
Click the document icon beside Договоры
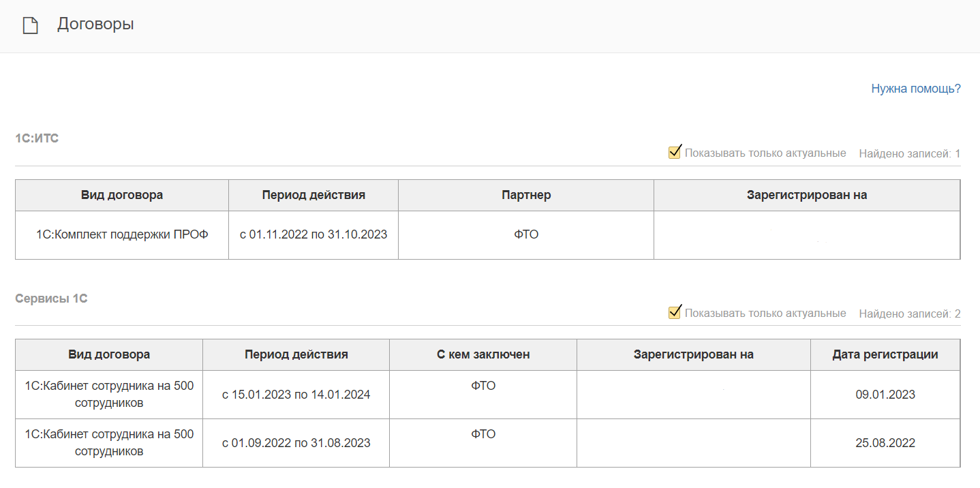pyautogui.click(x=30, y=26)
